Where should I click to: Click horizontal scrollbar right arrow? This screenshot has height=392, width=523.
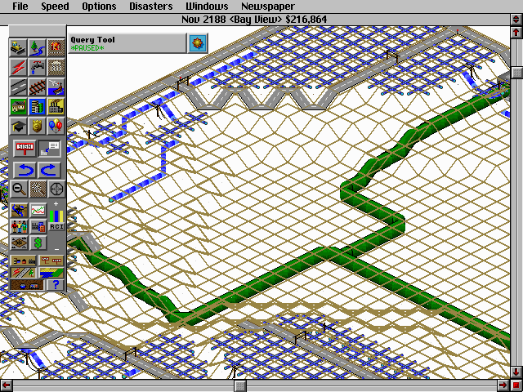pyautogui.click(x=504, y=385)
